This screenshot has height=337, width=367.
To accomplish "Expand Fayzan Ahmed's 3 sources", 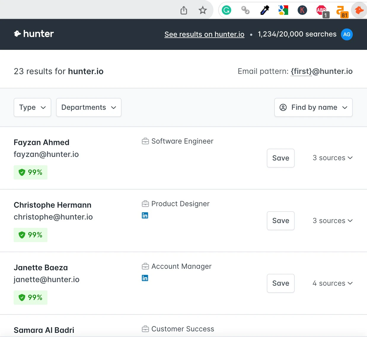I will coord(332,158).
